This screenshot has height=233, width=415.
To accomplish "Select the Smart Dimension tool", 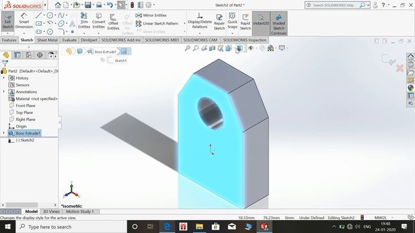I will click(x=24, y=21).
